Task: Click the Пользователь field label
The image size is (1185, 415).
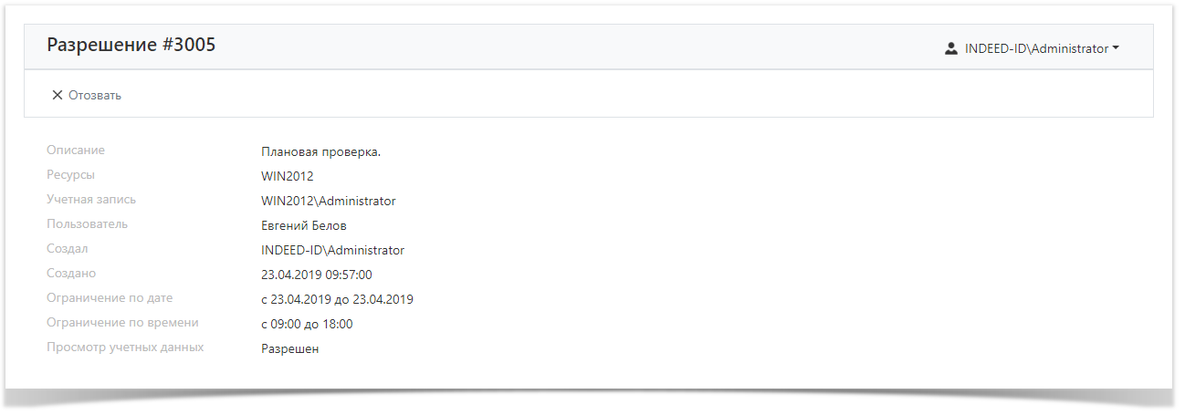Action: 87,224
